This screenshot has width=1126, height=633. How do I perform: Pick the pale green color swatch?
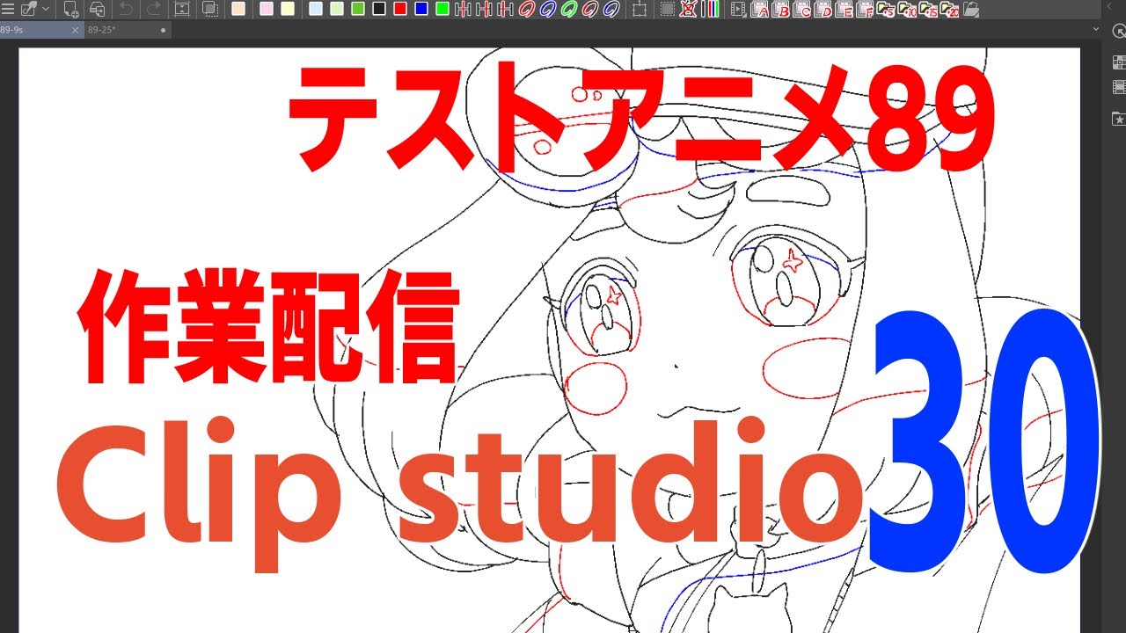[336, 9]
